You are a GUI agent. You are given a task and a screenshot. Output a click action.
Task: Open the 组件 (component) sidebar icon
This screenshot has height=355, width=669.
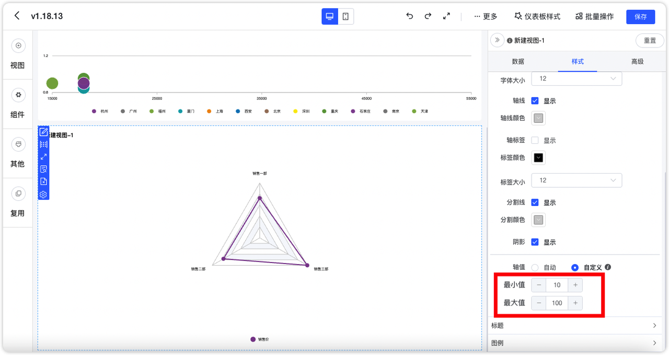point(18,95)
